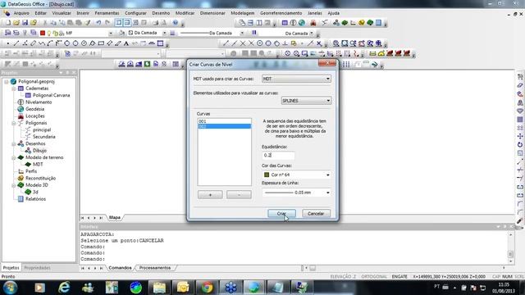
Task: Click the dotted grid icon beside dialog
Action: [x=346, y=64]
